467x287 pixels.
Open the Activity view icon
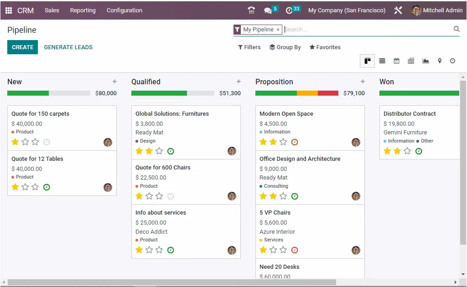pyautogui.click(x=452, y=61)
